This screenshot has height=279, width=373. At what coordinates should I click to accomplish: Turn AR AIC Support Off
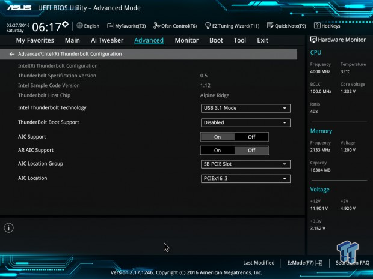[251, 151]
